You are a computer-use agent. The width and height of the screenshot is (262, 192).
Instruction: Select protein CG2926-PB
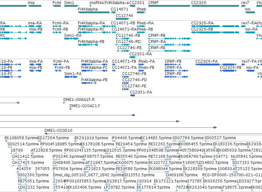coord(228,71)
